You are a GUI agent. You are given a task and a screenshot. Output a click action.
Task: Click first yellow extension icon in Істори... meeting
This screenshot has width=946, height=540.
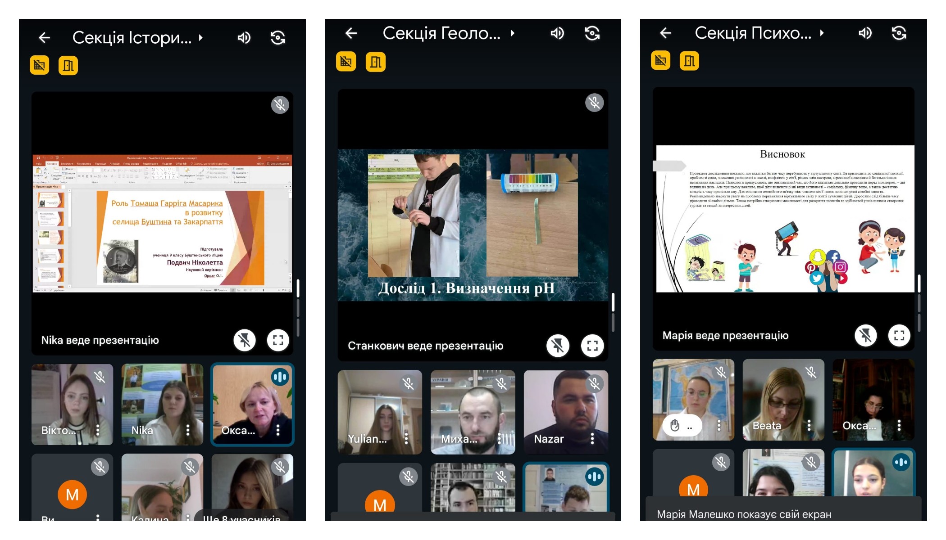40,65
